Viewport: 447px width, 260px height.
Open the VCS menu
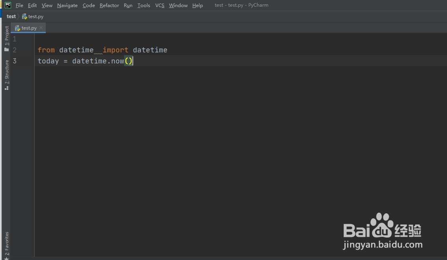(160, 6)
